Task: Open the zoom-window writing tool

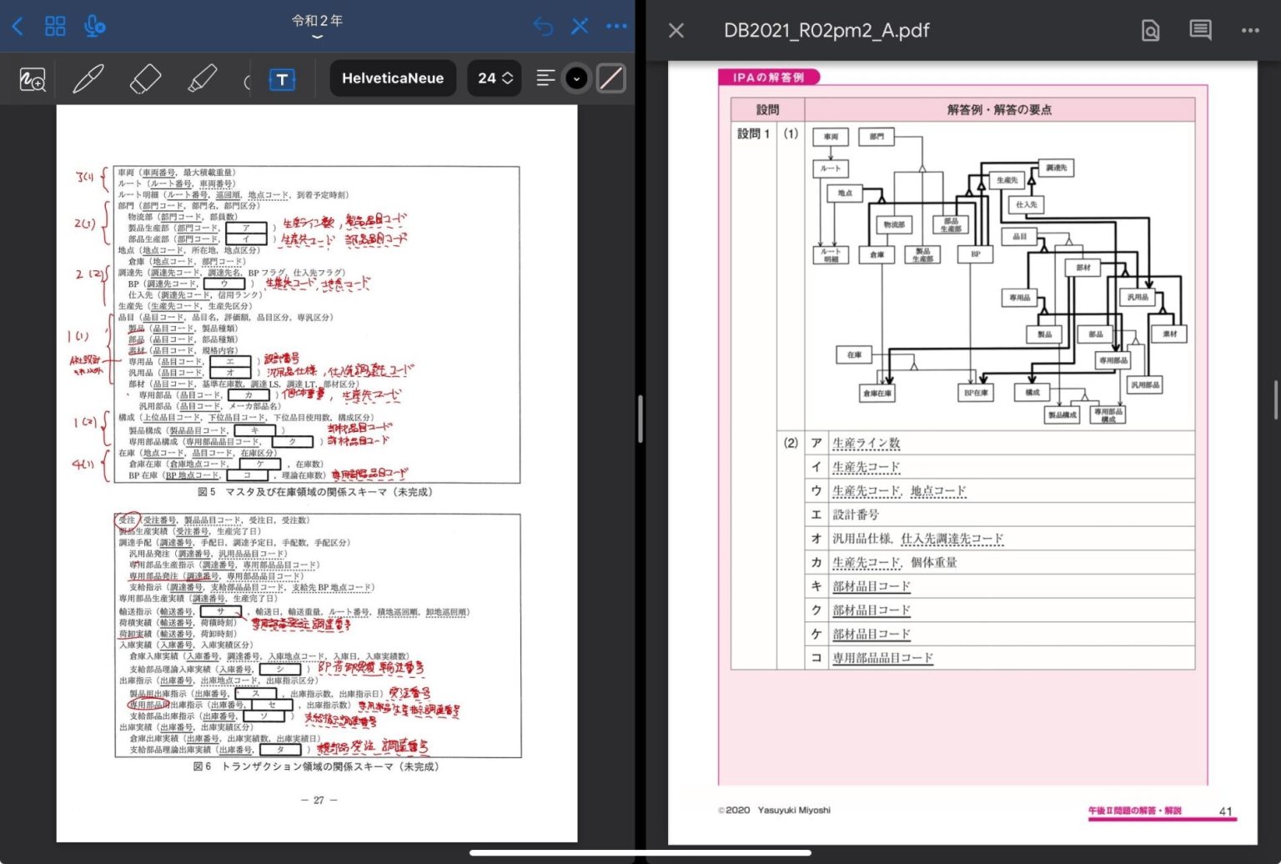Action: [x=32, y=78]
